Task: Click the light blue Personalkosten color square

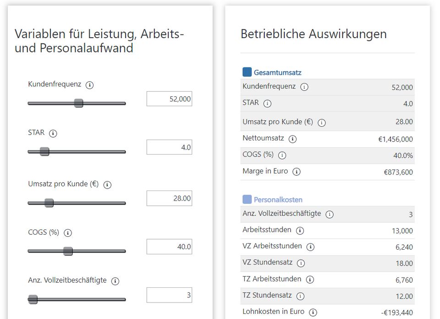Action: pos(247,199)
